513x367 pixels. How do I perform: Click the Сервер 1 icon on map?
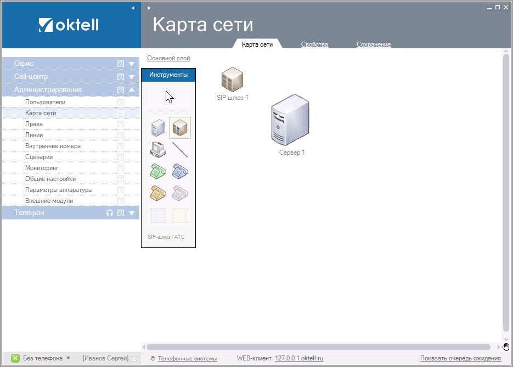pyautogui.click(x=290, y=120)
